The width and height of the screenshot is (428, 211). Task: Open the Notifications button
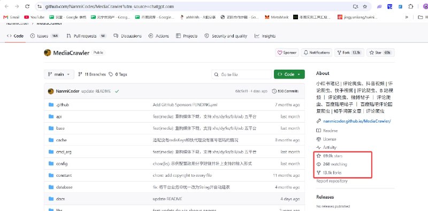point(317,52)
